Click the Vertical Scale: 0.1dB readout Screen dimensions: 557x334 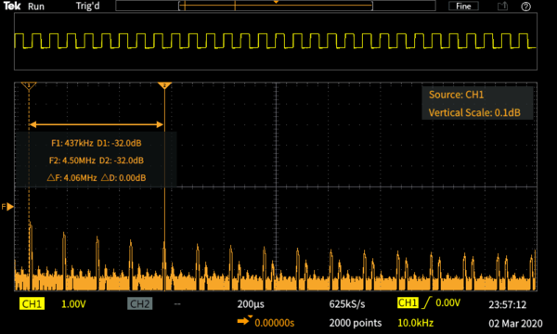(x=474, y=112)
